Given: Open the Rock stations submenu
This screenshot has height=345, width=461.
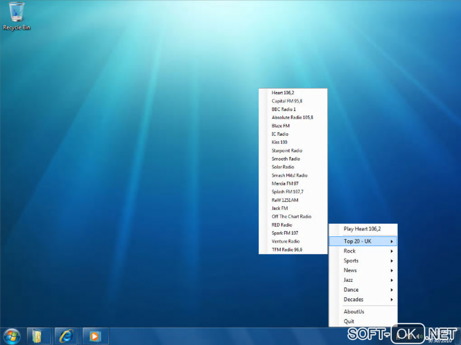Looking at the screenshot, I should point(363,251).
